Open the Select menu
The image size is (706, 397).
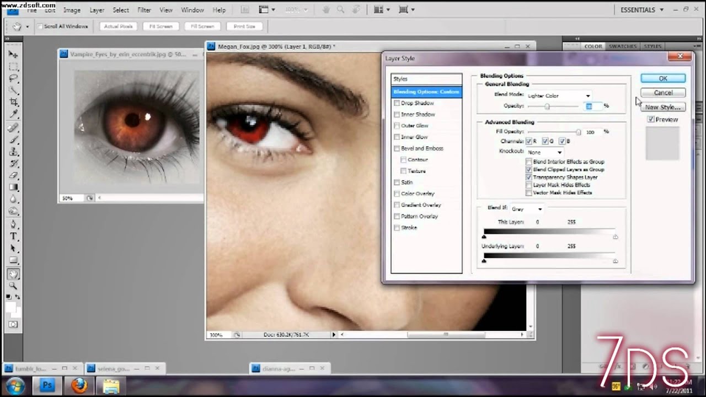click(121, 10)
